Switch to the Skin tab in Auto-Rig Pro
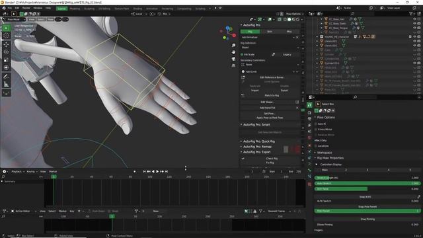 (270, 32)
